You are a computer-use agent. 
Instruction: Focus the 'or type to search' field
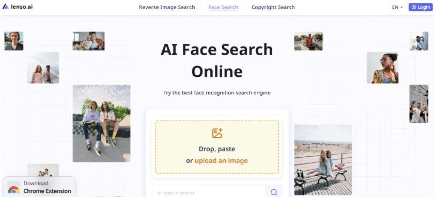[209, 192]
